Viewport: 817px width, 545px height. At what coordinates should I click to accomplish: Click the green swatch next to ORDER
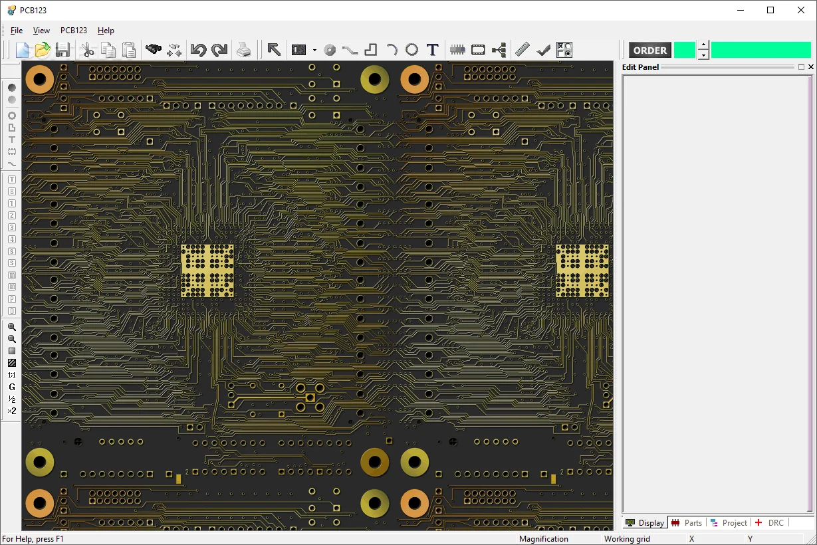685,50
